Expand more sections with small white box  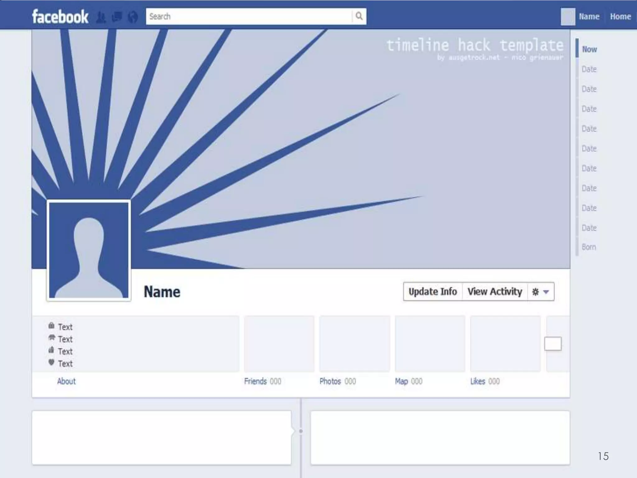[x=553, y=344]
